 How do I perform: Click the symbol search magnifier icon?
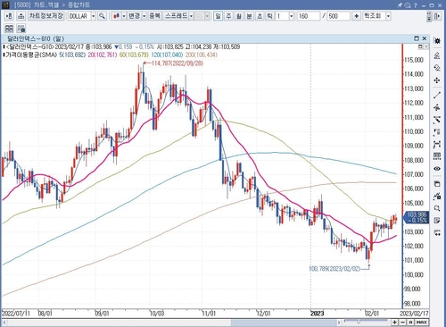pos(102,16)
